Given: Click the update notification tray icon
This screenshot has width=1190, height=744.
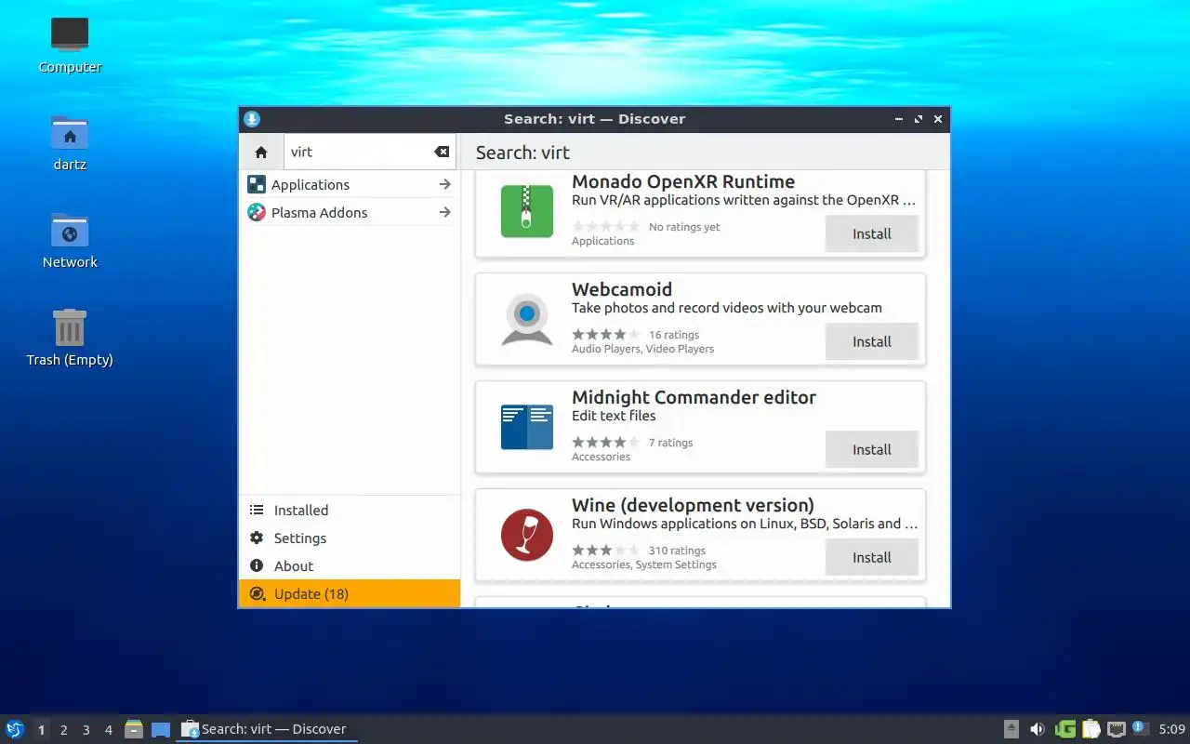Looking at the screenshot, I should (1141, 728).
